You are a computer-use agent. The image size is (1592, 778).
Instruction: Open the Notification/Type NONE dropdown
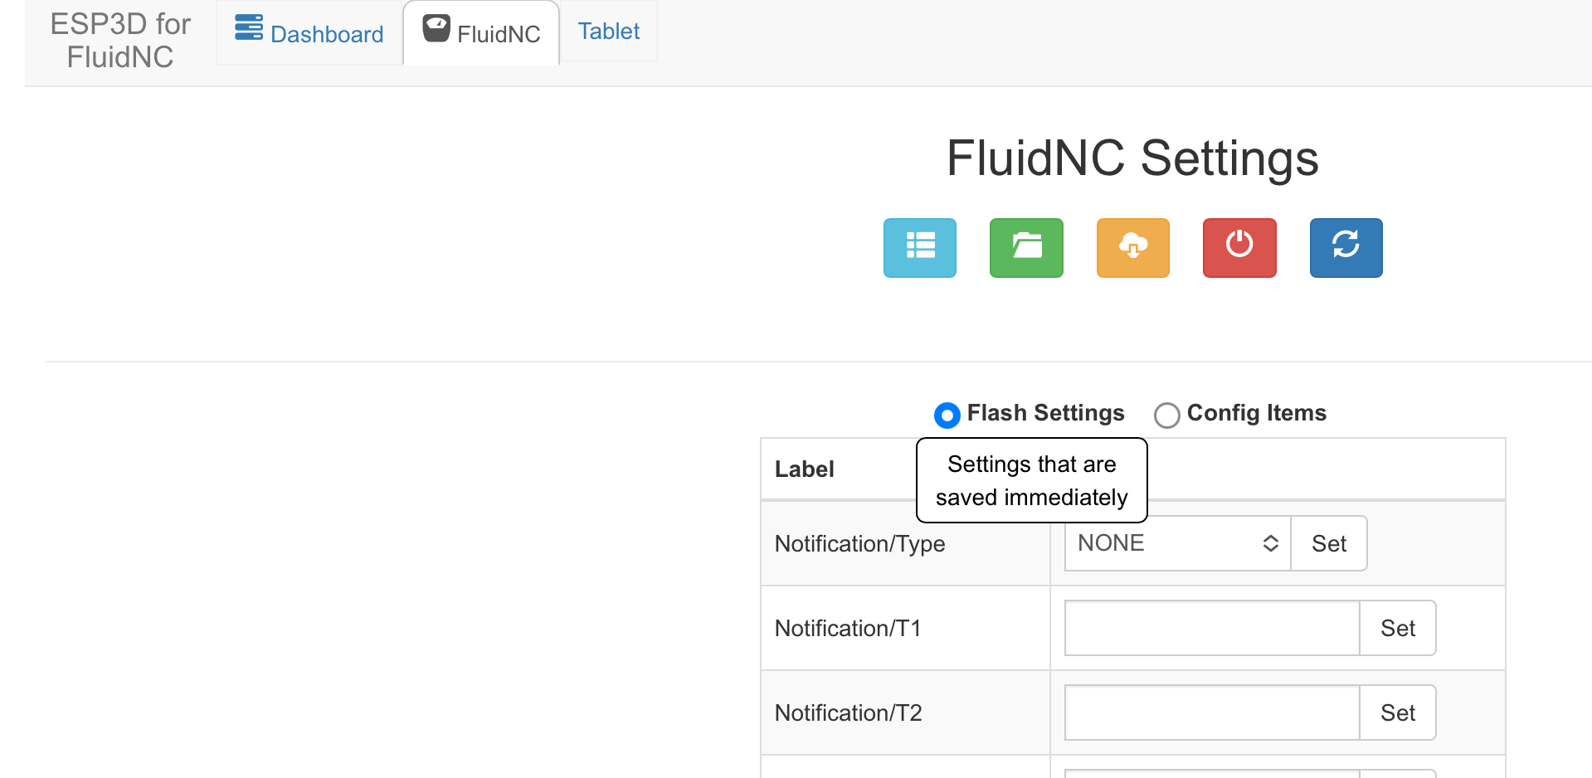click(x=1177, y=543)
